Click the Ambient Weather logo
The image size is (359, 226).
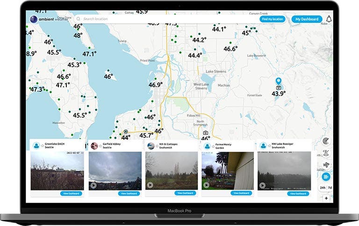click(49, 19)
